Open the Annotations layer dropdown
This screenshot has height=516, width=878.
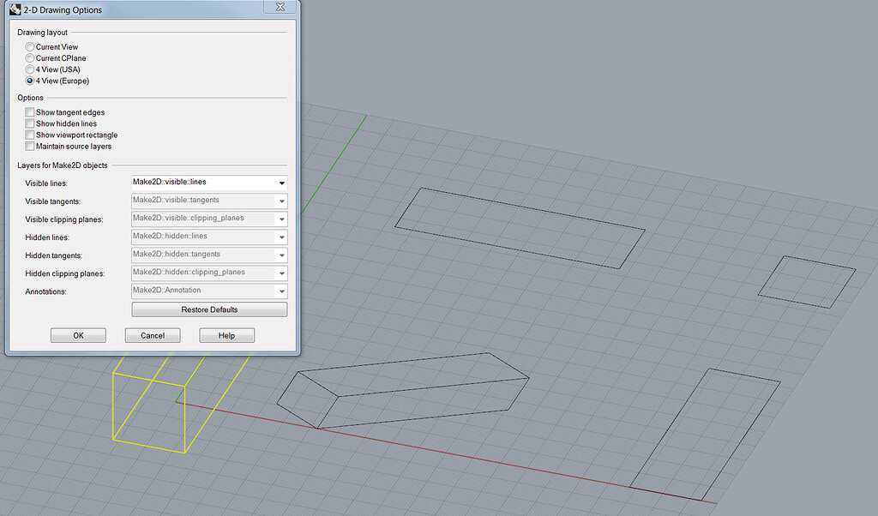tap(281, 291)
